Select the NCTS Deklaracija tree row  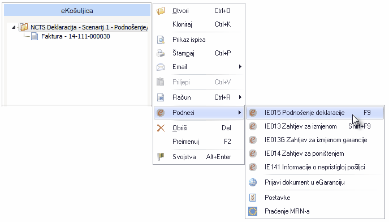click(x=83, y=27)
